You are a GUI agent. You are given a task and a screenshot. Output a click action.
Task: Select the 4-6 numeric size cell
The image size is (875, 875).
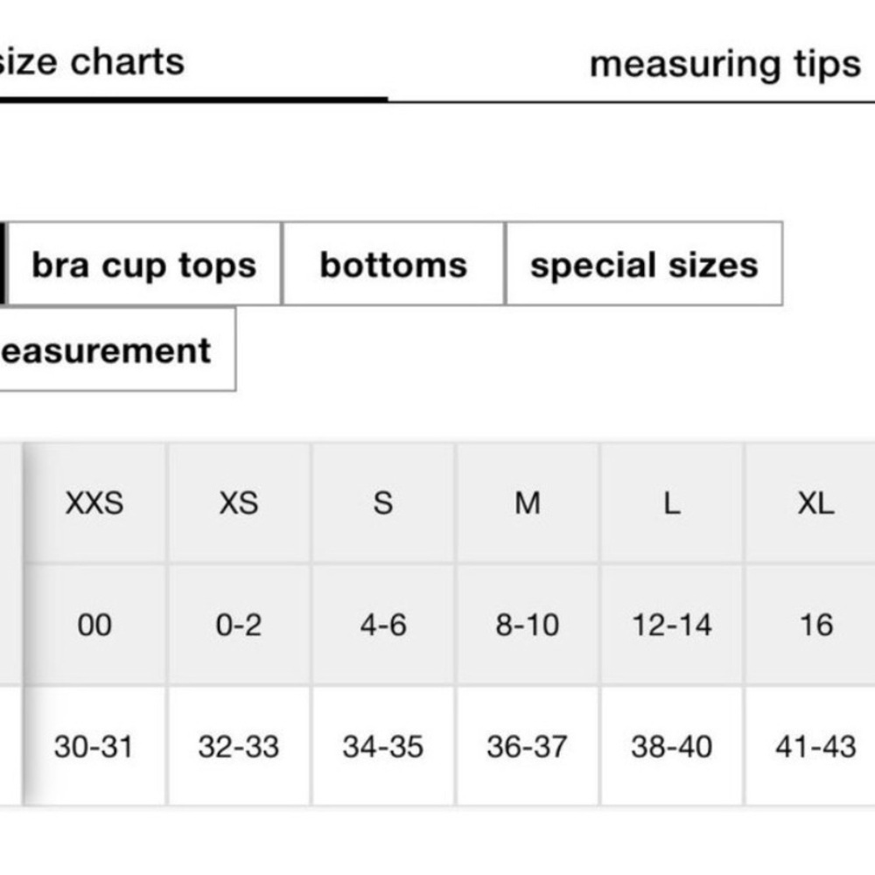pyautogui.click(x=383, y=625)
